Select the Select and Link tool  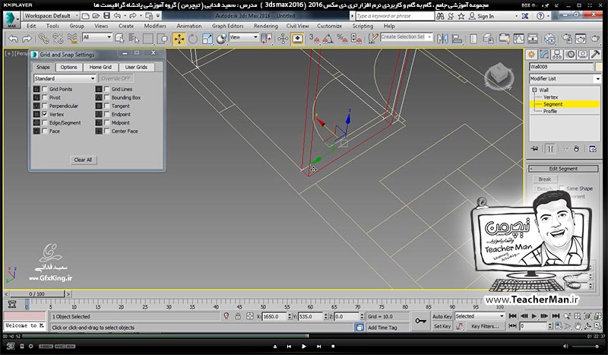point(43,39)
